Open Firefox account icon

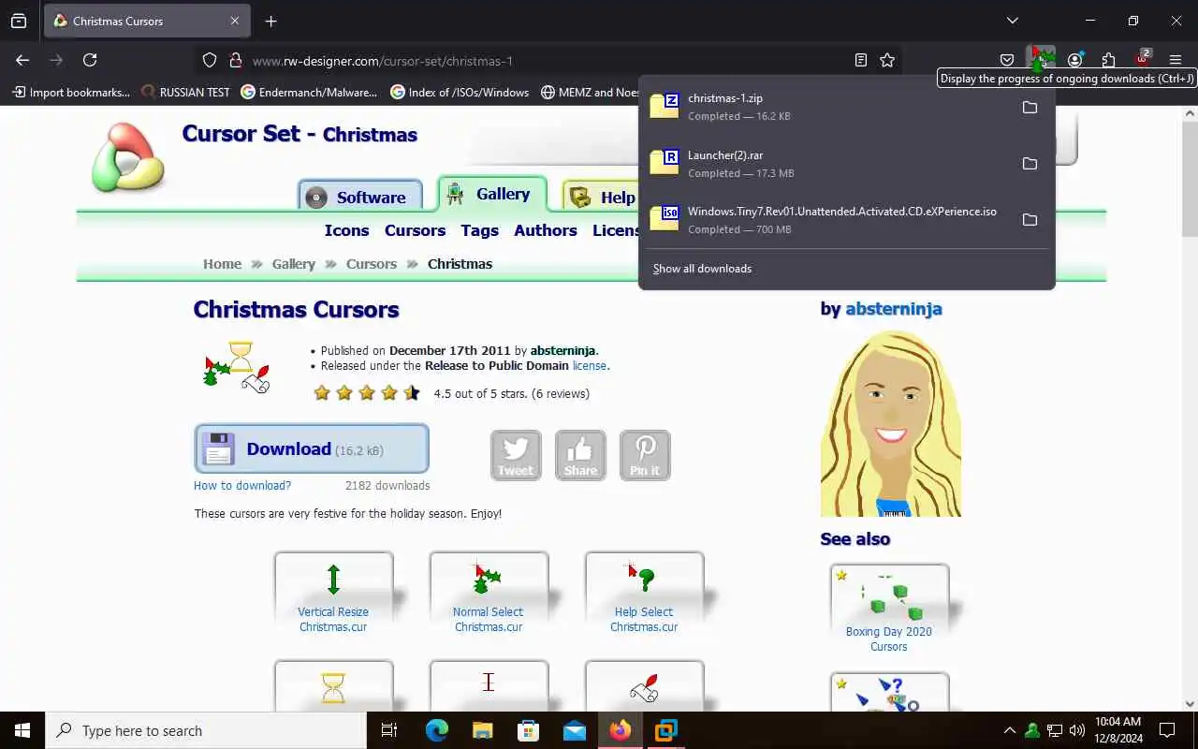point(1074,60)
